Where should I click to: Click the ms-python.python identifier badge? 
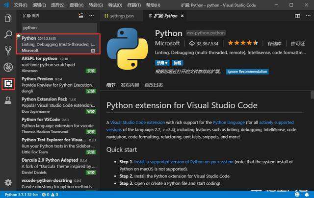[x=206, y=33]
